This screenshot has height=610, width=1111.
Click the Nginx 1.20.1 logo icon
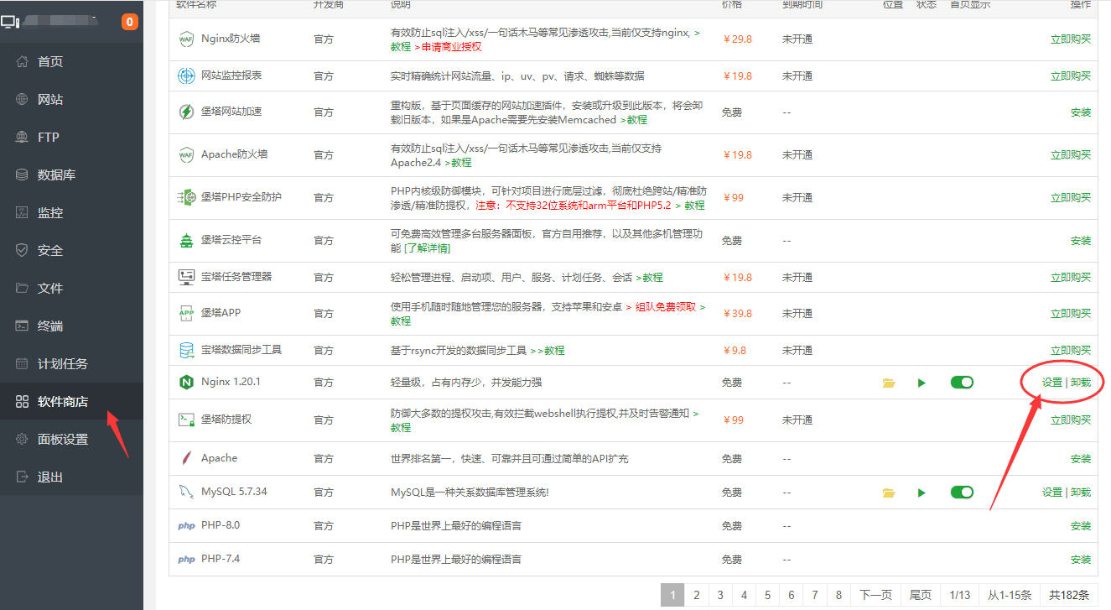186,382
